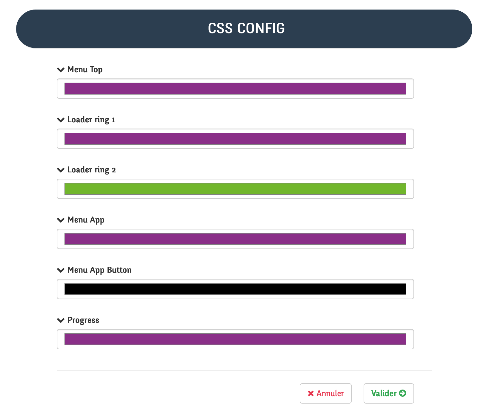This screenshot has width=489, height=417.
Task: Pick a color for Loader ring 1
Action: coord(235,139)
